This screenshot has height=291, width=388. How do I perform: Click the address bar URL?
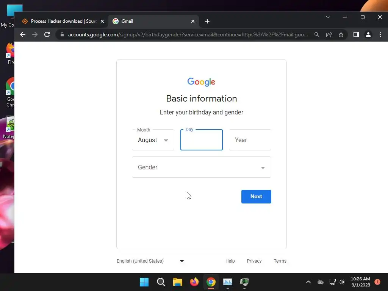coord(188,34)
